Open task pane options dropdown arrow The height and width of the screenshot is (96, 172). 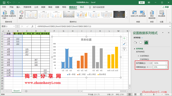point(163,33)
